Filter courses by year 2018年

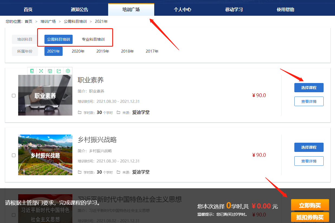[x=127, y=51]
